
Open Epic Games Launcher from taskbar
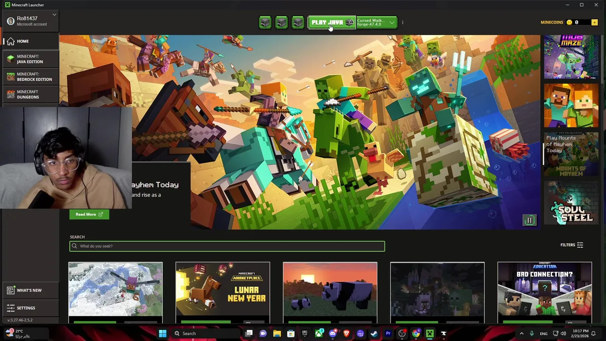pyautogui.click(x=305, y=333)
